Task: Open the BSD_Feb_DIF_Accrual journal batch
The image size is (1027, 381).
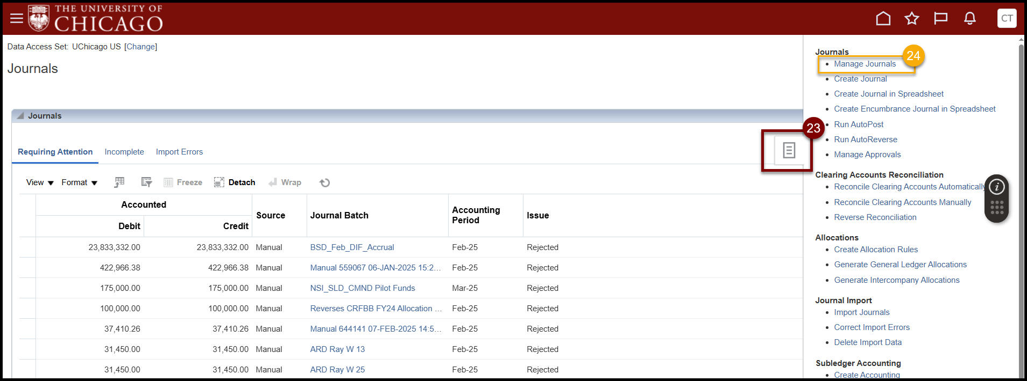Action: pyautogui.click(x=352, y=247)
